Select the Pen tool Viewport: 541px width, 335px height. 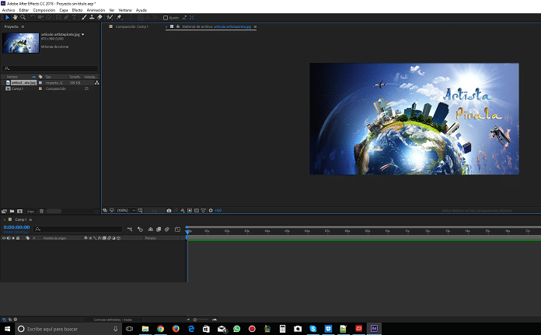pos(66,17)
